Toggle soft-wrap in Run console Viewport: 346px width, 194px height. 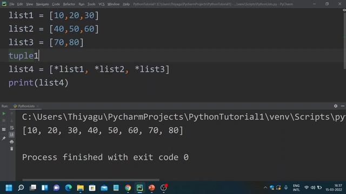(12, 128)
